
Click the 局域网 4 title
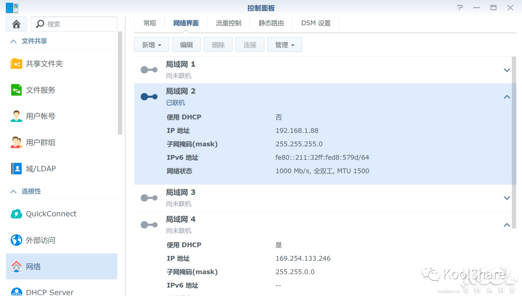point(181,219)
